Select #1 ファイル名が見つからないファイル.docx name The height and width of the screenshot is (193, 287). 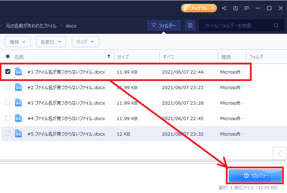coord(66,72)
